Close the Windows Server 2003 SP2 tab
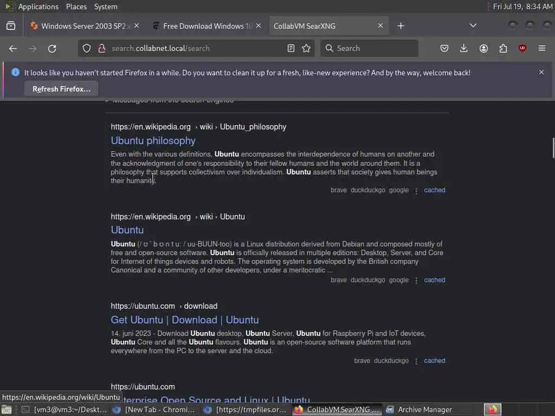The image size is (555, 416). click(x=137, y=26)
